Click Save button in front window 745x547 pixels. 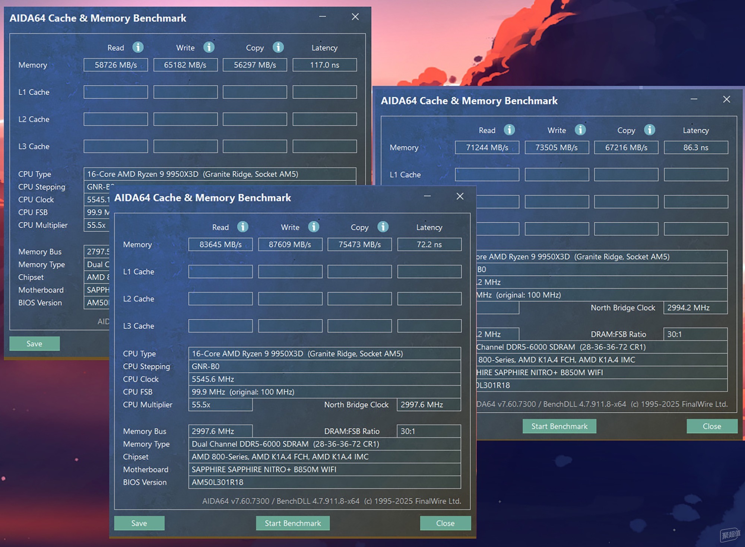tap(139, 523)
